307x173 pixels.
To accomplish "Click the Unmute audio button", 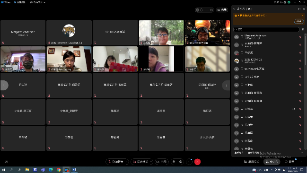I will (115, 162).
